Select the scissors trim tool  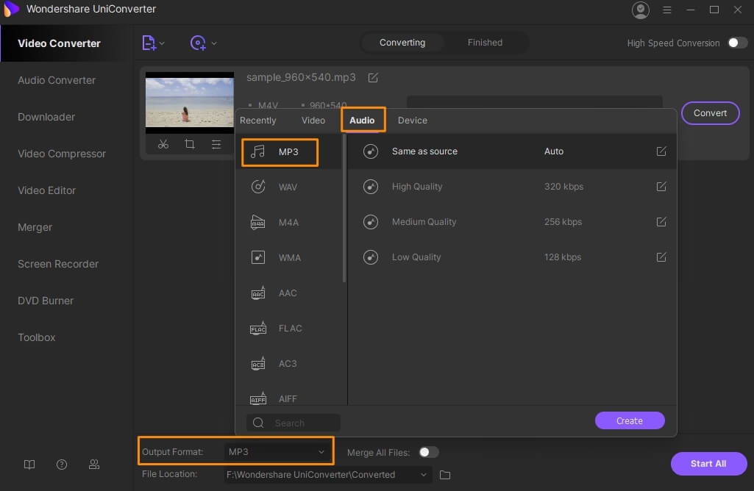pos(163,144)
